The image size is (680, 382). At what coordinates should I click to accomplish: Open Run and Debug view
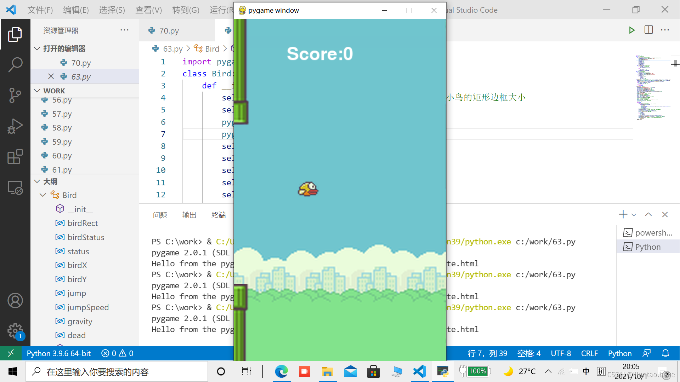point(15,126)
